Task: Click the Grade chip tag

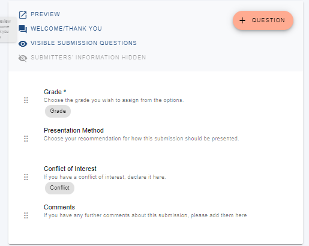Action: (x=58, y=111)
